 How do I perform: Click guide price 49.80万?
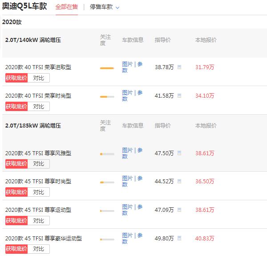[x=164, y=239]
